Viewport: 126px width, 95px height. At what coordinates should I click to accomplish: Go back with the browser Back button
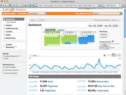tap(3, 5)
